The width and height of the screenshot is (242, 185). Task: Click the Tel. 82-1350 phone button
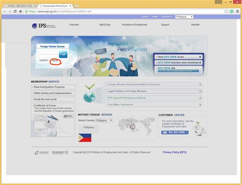[x=175, y=132]
